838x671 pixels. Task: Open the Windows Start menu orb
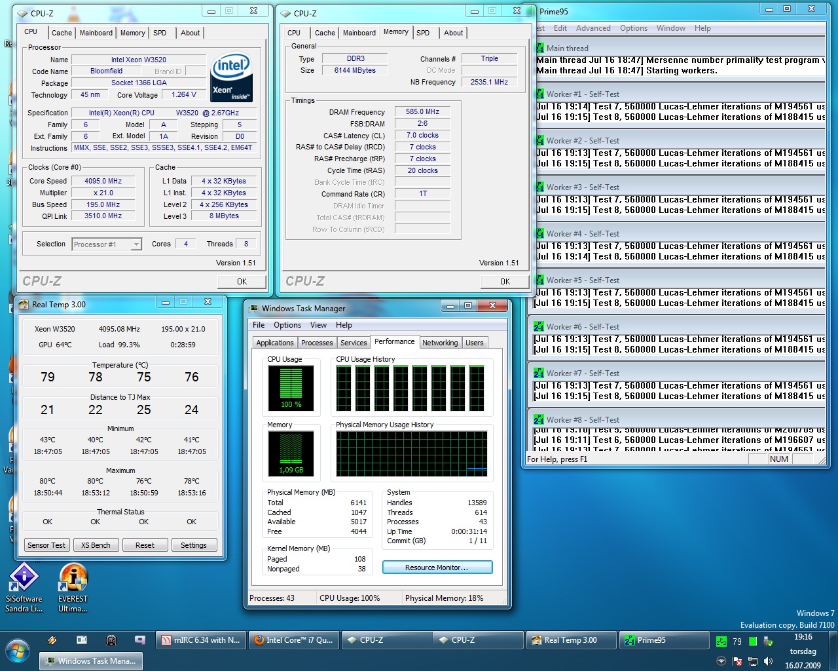tap(17, 651)
